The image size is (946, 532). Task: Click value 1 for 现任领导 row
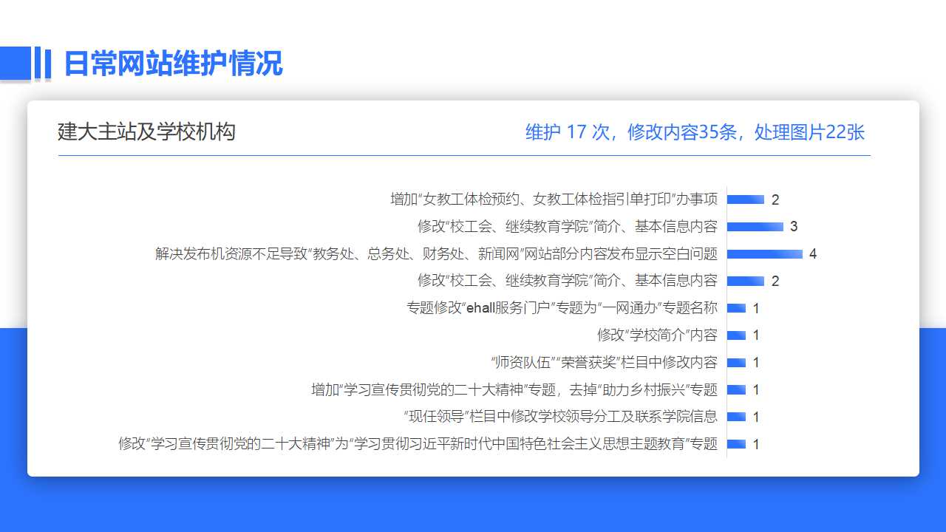756,417
